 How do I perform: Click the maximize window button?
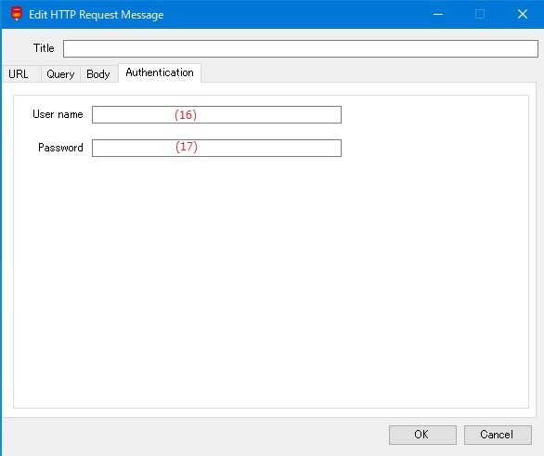click(480, 14)
